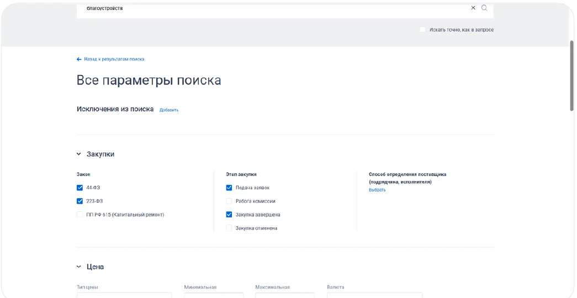Click the back arrow before 'Назад к результатам поиска'
Viewport: 577px width, 298px height.
click(79, 59)
